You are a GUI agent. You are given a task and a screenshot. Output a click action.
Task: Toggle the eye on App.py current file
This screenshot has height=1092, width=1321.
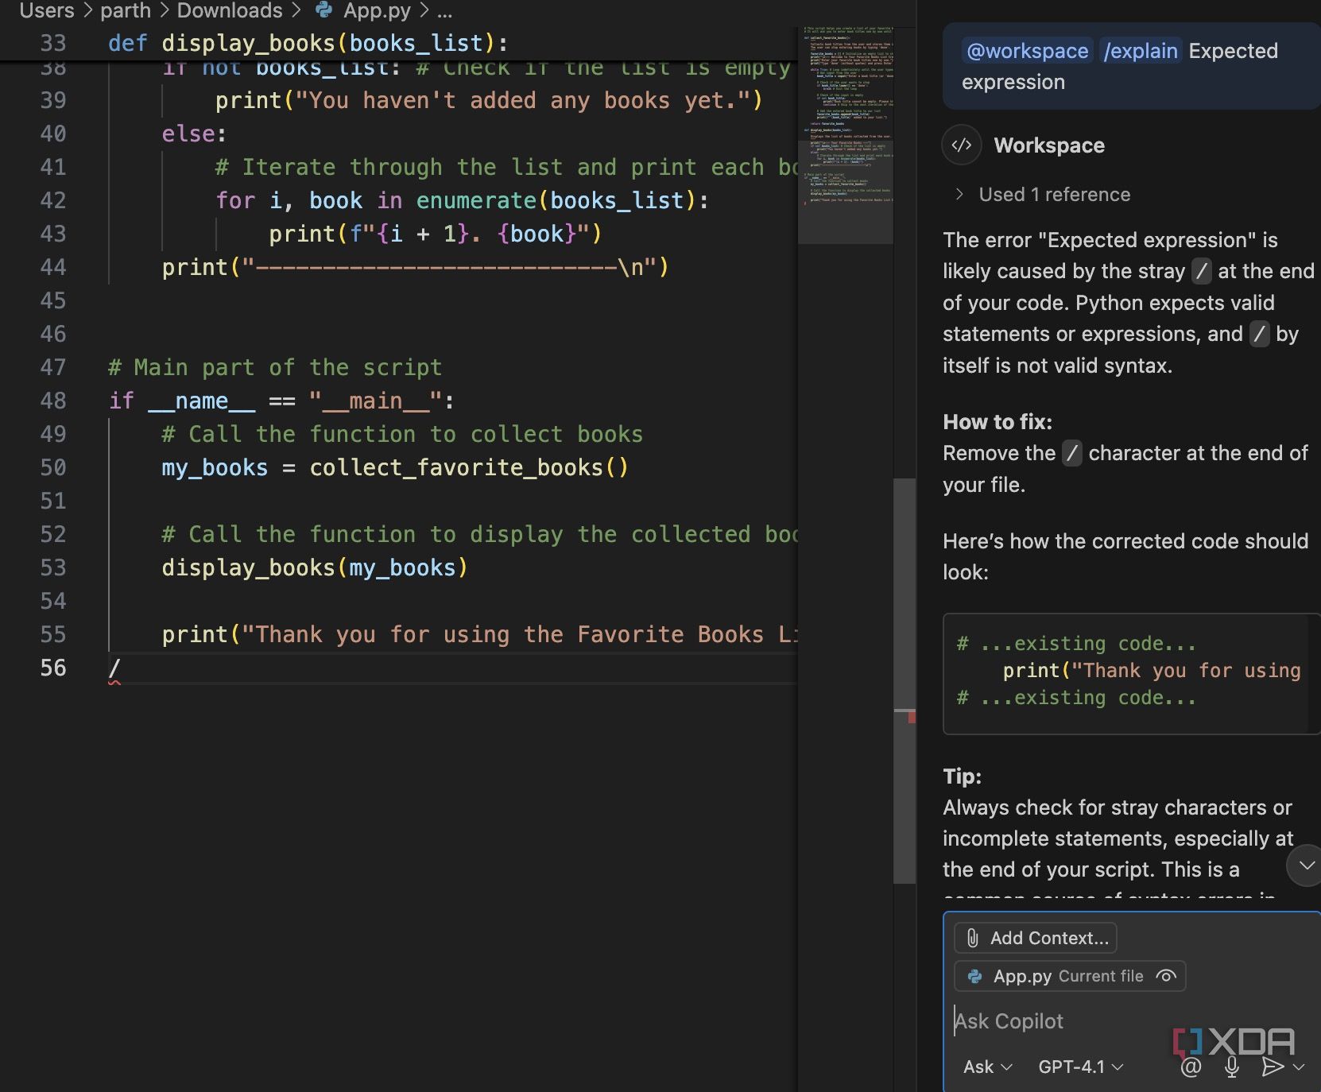[1165, 976]
